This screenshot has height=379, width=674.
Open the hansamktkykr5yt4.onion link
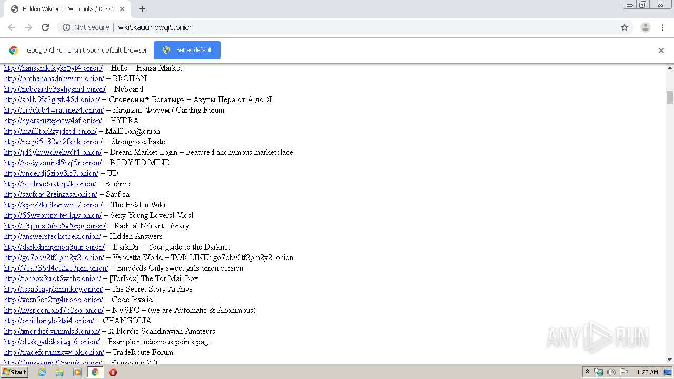pyautogui.click(x=53, y=68)
